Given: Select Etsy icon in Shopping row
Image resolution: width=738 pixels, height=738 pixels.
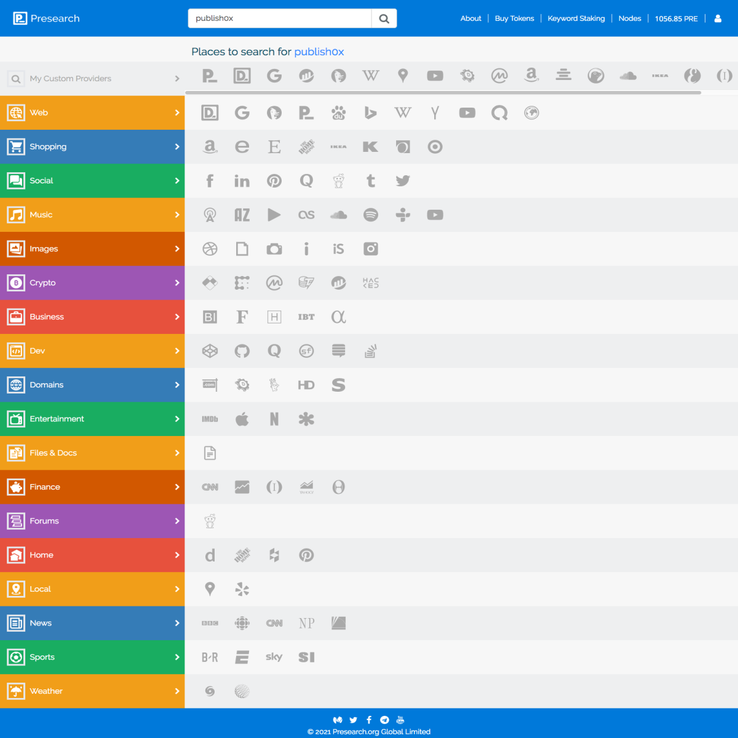Looking at the screenshot, I should coord(274,147).
